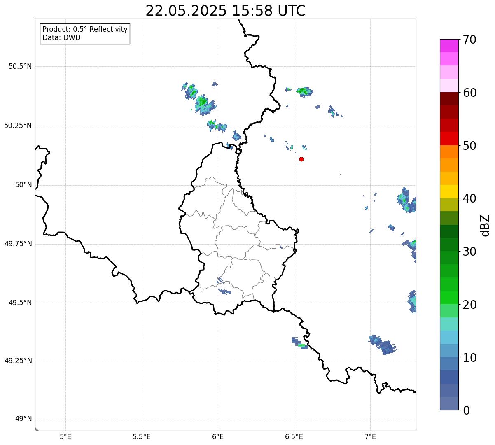
Task: Click the colorbar tick label 10
Action: pos(469,357)
